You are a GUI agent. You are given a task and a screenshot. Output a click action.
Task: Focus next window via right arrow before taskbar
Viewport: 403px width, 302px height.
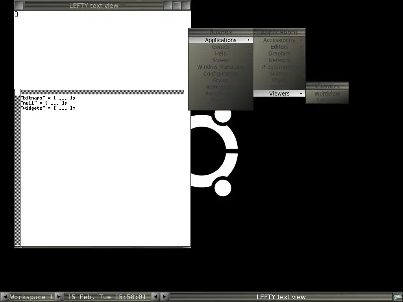point(164,297)
